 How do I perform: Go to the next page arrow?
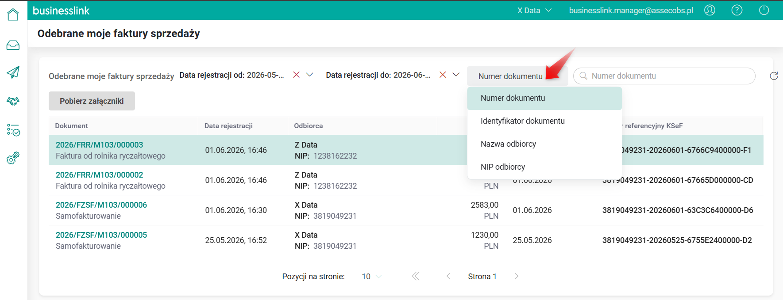pyautogui.click(x=517, y=276)
